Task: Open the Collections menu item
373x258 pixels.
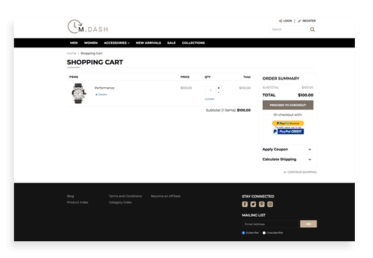Action: point(193,43)
